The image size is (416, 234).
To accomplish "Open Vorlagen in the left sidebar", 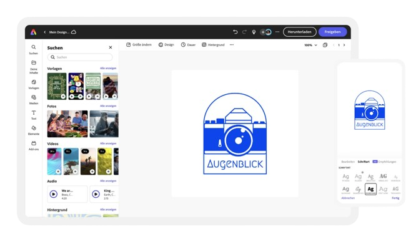I will [34, 84].
